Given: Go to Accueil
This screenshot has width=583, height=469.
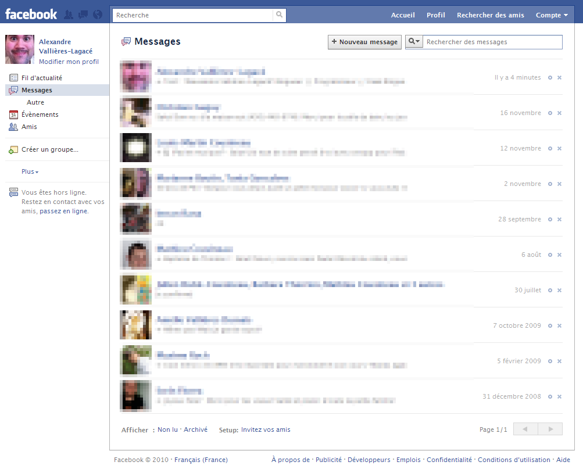Looking at the screenshot, I should 403,15.
